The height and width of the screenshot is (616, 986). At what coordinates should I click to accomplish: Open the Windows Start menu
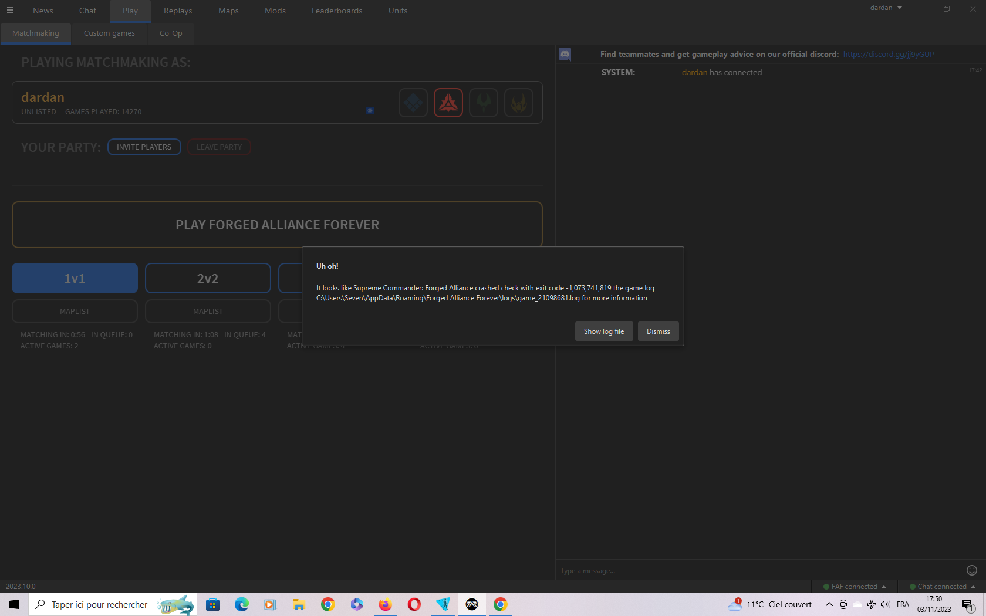[x=14, y=604]
